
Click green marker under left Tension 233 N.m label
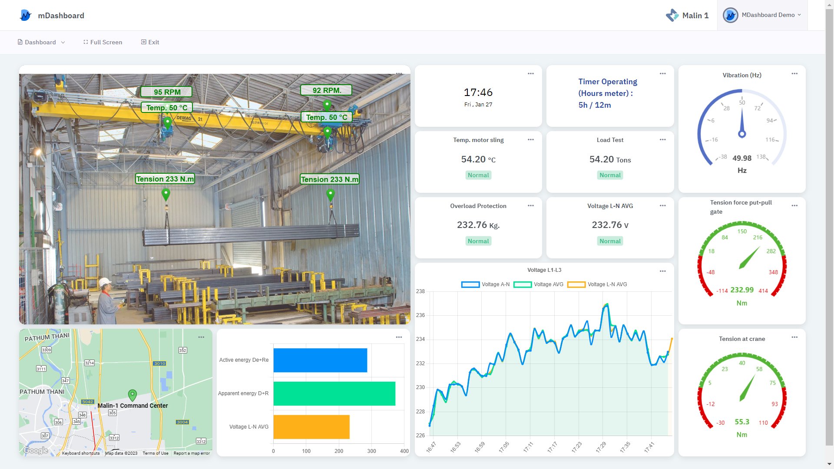(165, 195)
